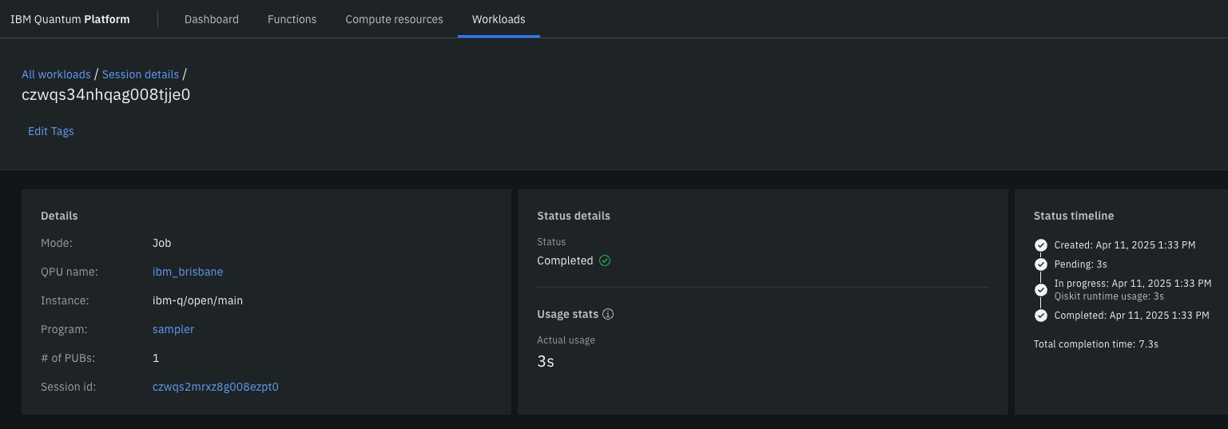Image resolution: width=1228 pixels, height=429 pixels.
Task: Click the # of PUBs: label
Action: [67, 358]
